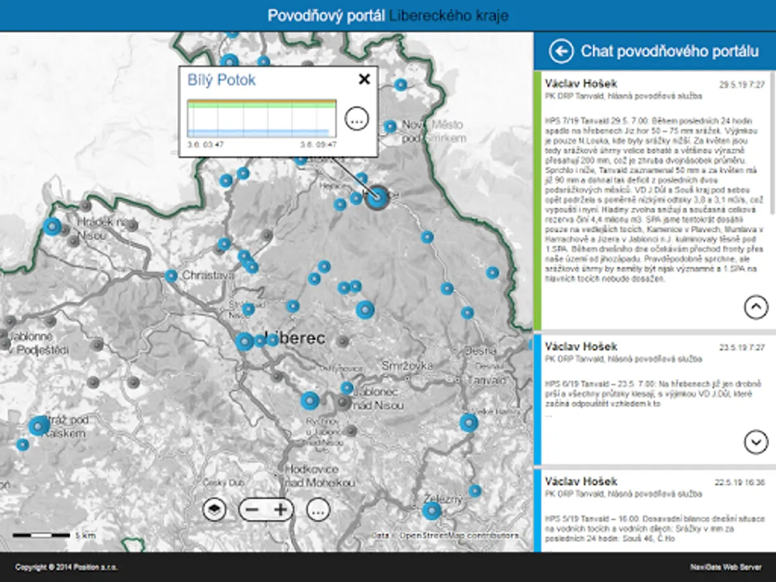Click the water level chart in popup
Image resolution: width=776 pixels, height=582 pixels.
tap(261, 118)
